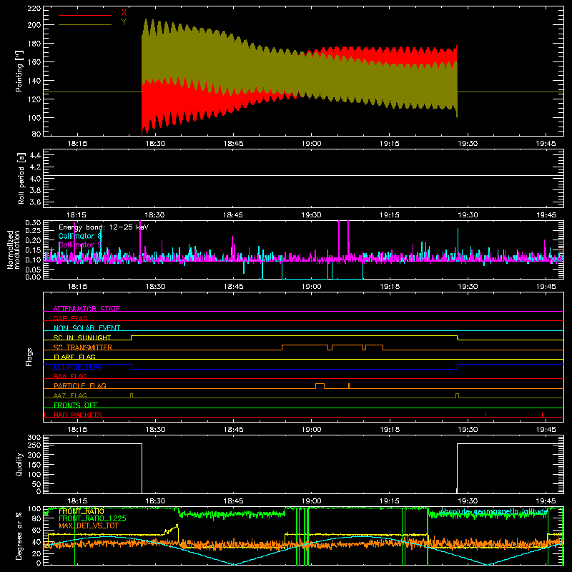Click the SAA_FLAG label

70,376
